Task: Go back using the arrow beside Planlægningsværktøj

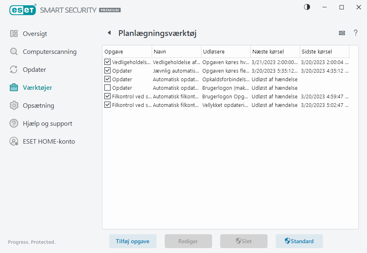Action: pyautogui.click(x=109, y=33)
